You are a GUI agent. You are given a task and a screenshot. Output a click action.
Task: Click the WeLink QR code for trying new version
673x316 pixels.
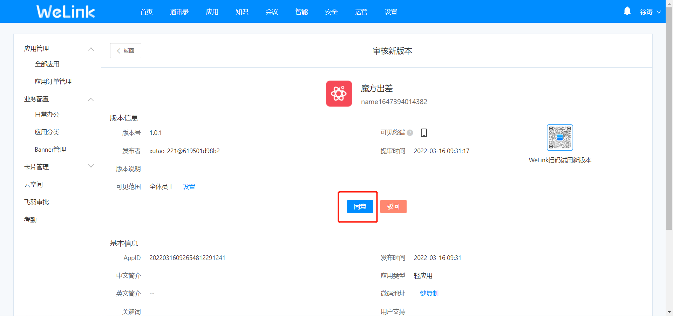tap(559, 137)
